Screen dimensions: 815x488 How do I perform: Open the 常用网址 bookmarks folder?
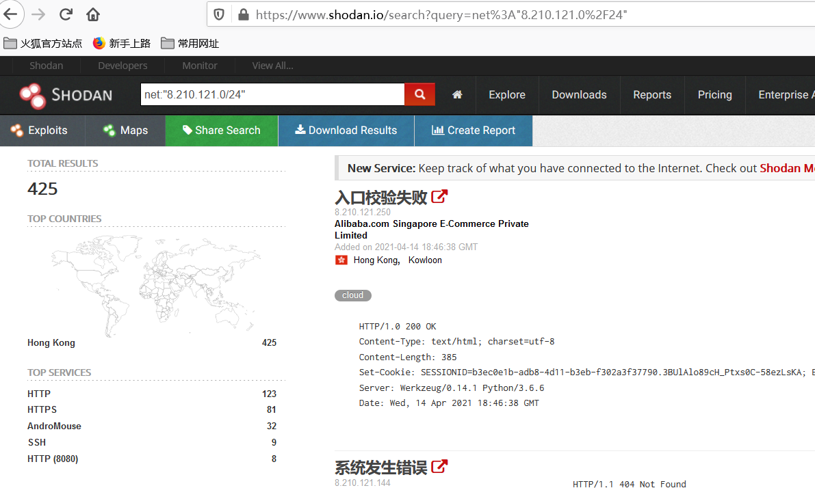click(x=190, y=43)
